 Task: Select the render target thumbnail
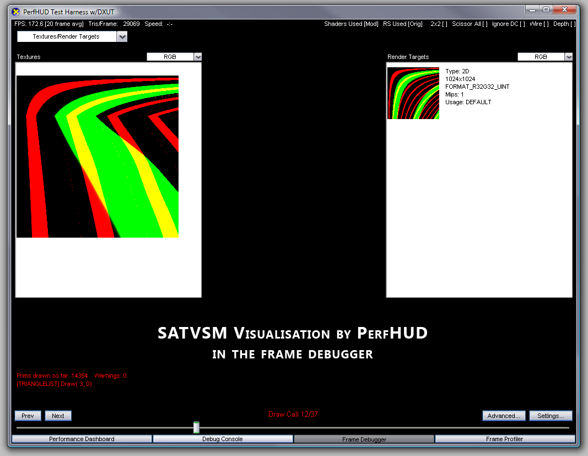coord(413,93)
